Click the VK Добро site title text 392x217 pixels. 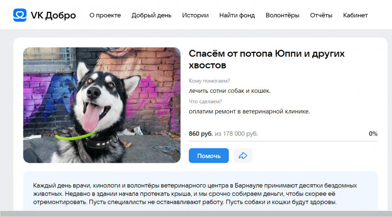53,15
